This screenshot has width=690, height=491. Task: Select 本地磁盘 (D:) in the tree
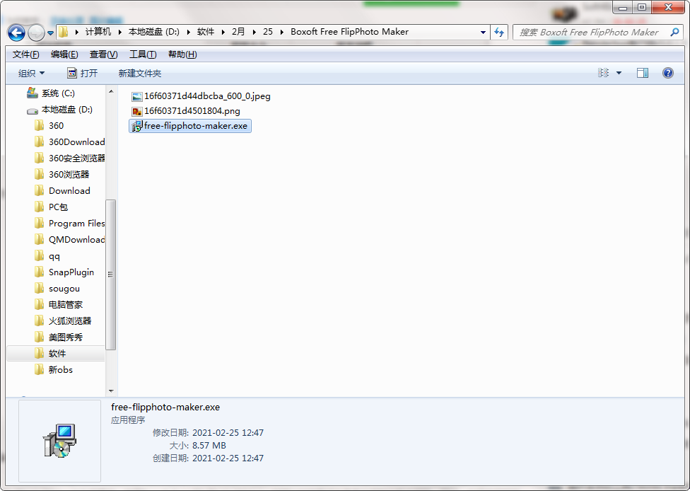coord(67,109)
